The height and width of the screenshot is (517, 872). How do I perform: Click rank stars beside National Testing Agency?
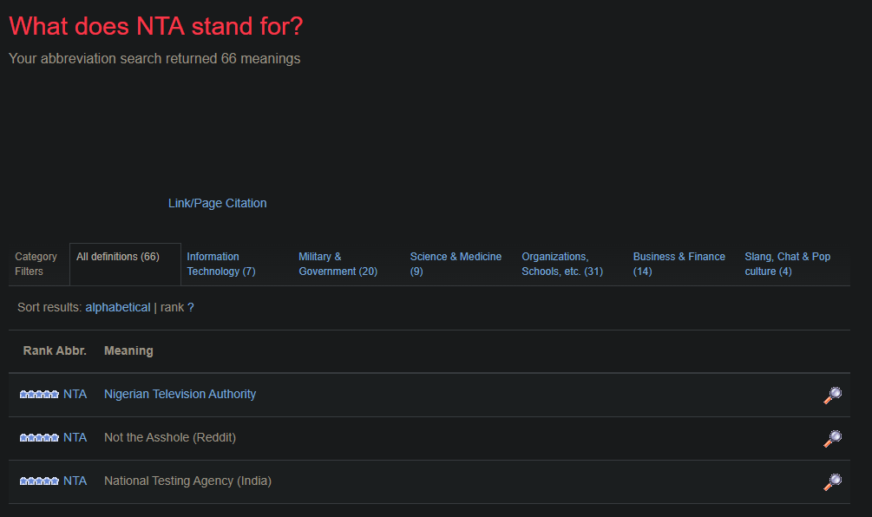[x=39, y=481]
